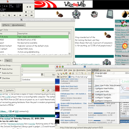The image size is (129, 129).
Task: Switch to the Effects tab
Action: tap(6, 25)
